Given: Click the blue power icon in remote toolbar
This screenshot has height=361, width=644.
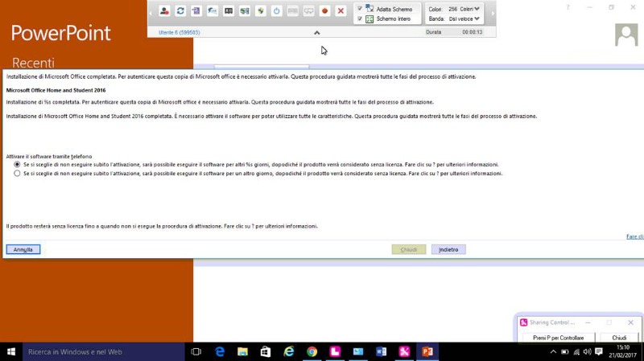Looking at the screenshot, I should click(276, 11).
